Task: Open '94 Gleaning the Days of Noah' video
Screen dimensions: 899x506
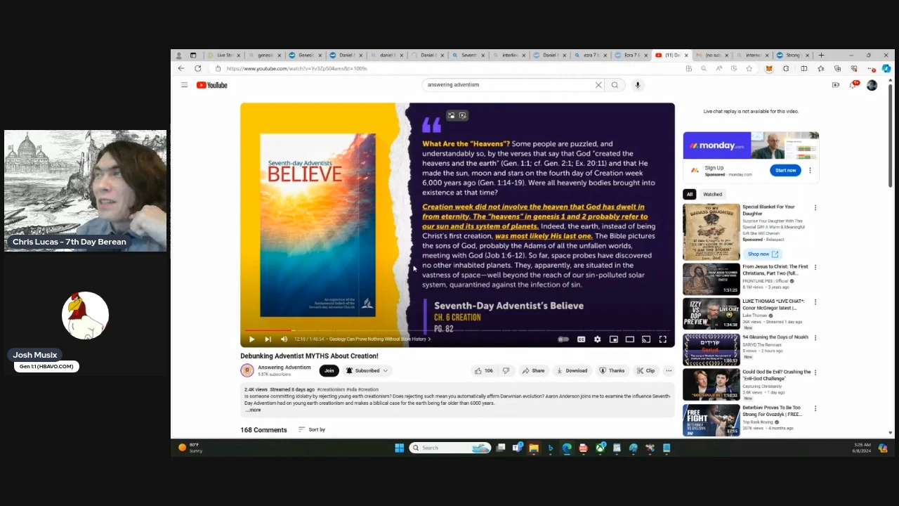Action: click(x=711, y=349)
